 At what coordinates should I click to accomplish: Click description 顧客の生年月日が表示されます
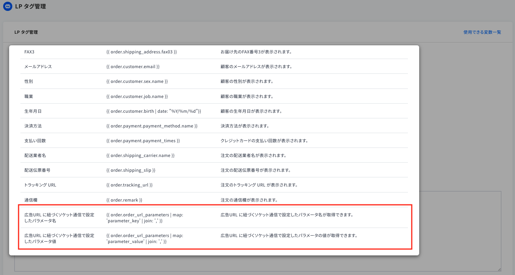pos(251,111)
